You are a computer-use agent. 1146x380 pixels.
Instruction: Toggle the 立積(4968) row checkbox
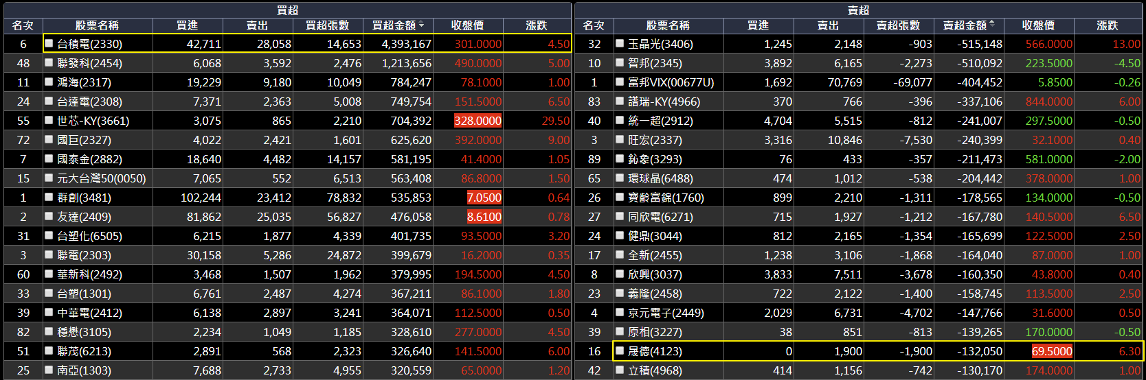tap(620, 370)
